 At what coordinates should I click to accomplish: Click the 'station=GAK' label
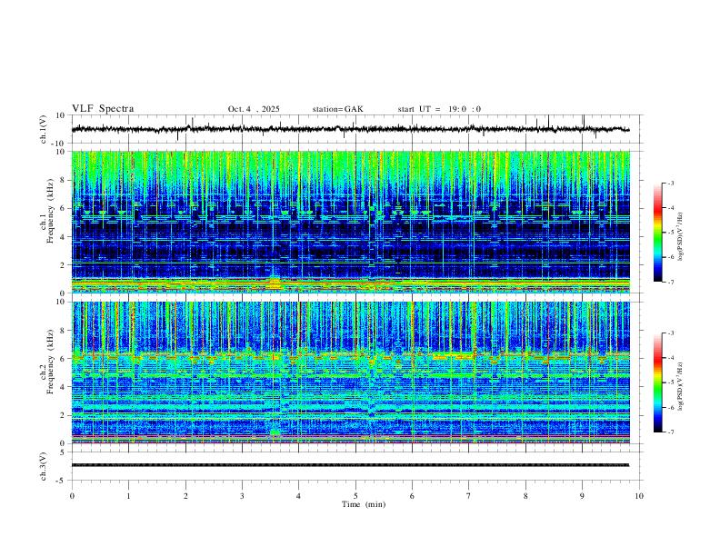pyautogui.click(x=337, y=109)
